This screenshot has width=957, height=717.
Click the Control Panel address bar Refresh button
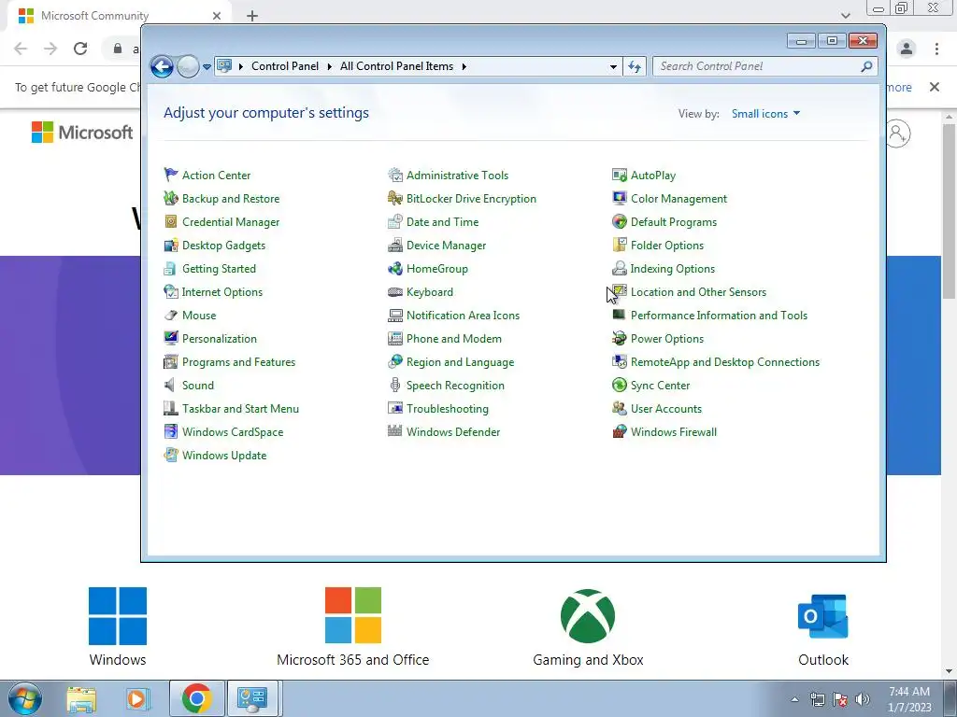[635, 66]
